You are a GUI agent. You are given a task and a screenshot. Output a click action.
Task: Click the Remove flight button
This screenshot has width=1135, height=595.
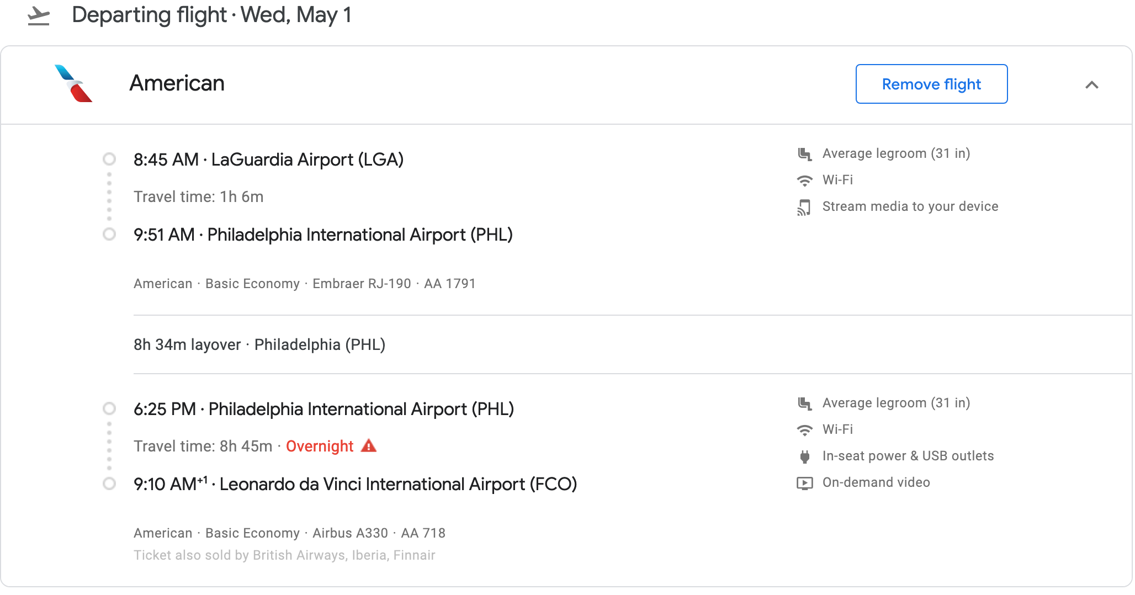[931, 84]
